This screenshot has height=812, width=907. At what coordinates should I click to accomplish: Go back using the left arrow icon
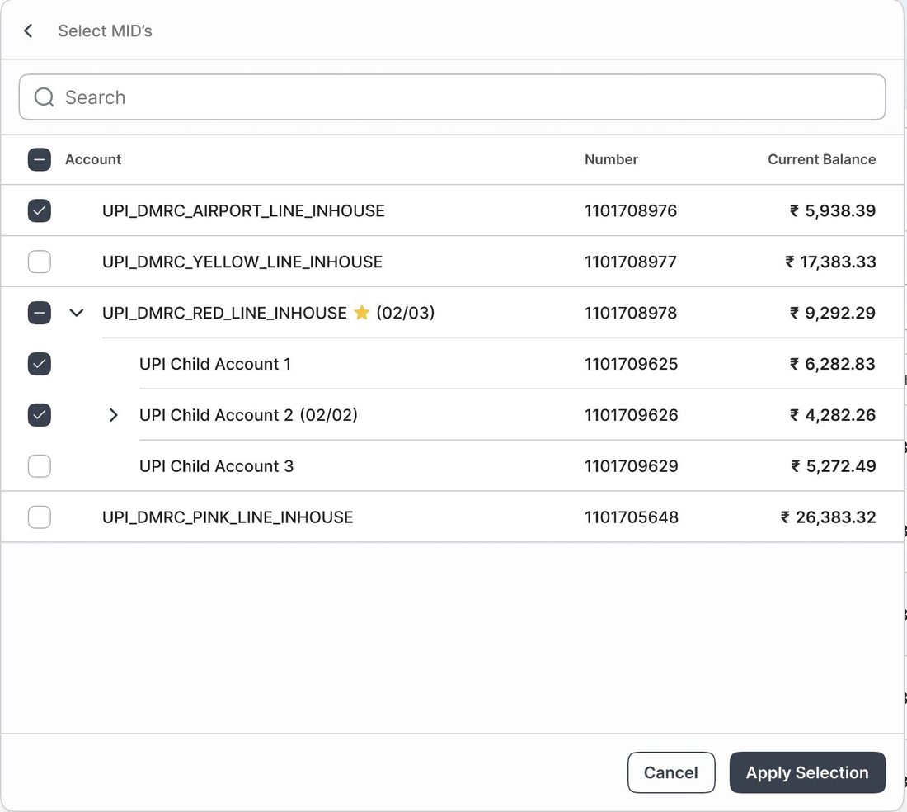[x=28, y=31]
